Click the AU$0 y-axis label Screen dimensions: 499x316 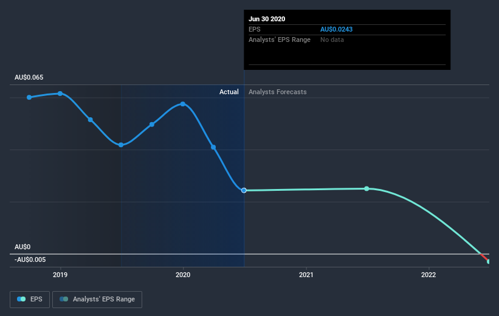[x=22, y=247]
